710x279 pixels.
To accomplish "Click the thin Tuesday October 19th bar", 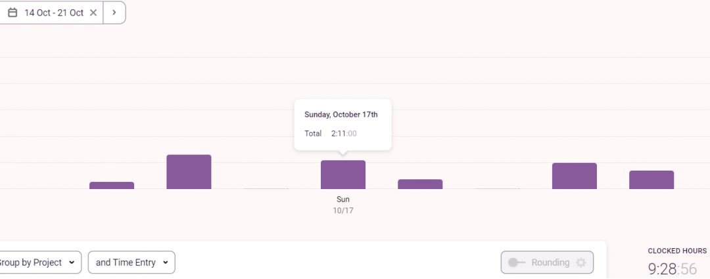I will pos(497,188).
